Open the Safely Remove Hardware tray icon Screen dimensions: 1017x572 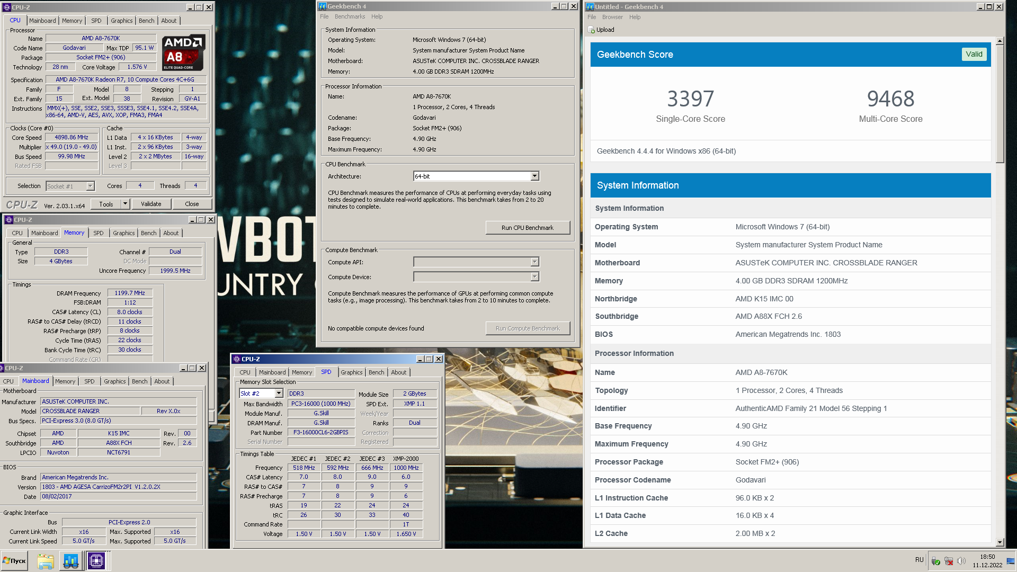[936, 561]
